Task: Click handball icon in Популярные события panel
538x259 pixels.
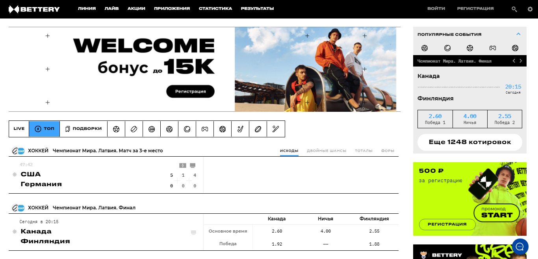Action: tap(515, 48)
